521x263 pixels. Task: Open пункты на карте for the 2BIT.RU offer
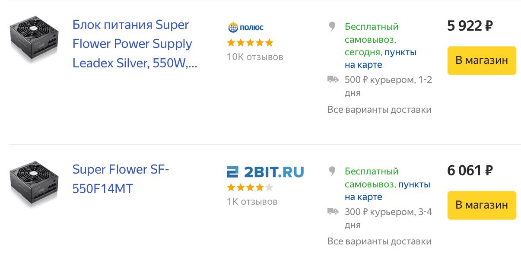click(388, 191)
